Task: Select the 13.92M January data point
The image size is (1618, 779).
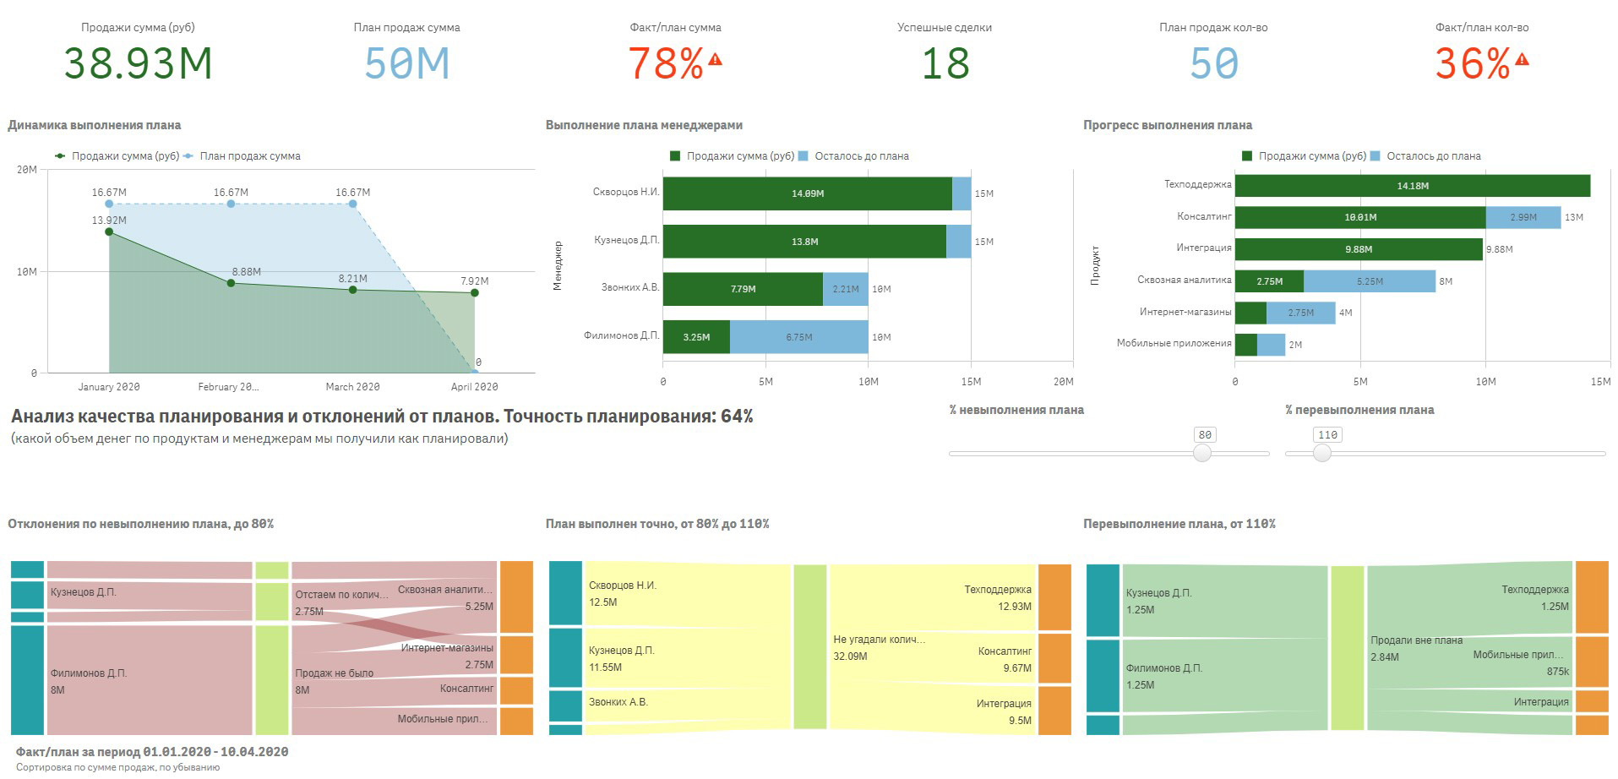Action: [x=109, y=232]
